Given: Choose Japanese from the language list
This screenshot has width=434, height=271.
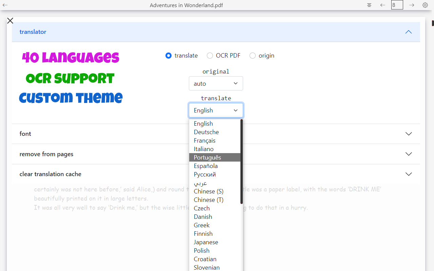Looking at the screenshot, I should (x=215, y=242).
